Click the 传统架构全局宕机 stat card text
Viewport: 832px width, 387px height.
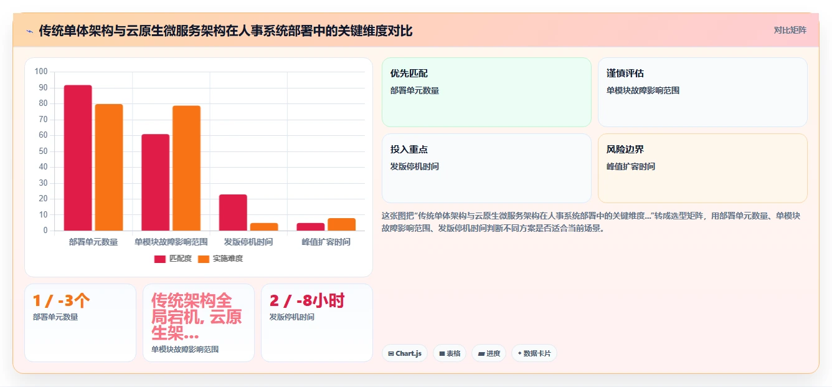(197, 317)
